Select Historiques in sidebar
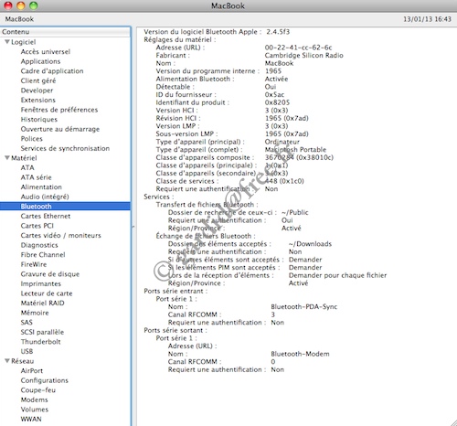 coord(39,120)
